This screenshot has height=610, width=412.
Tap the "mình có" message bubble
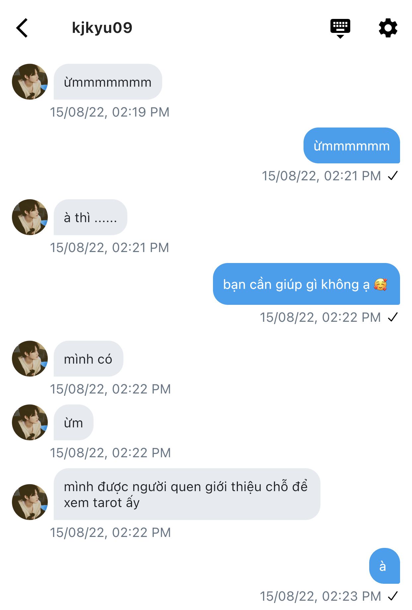(88, 359)
